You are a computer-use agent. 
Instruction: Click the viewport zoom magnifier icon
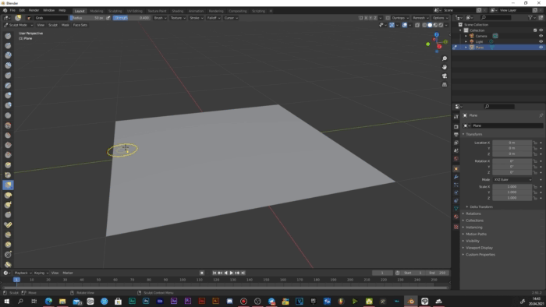[445, 58]
